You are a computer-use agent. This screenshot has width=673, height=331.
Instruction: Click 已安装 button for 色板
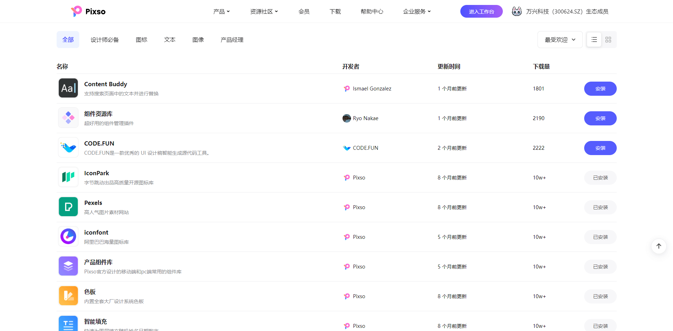[600, 296]
